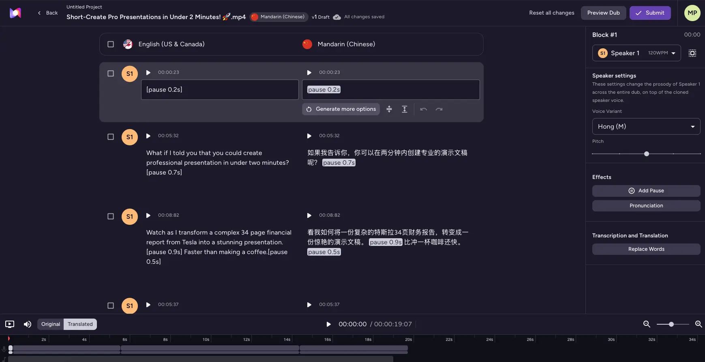Click the select block icon beside Speaker 1
The width and height of the screenshot is (705, 362).
click(x=692, y=53)
